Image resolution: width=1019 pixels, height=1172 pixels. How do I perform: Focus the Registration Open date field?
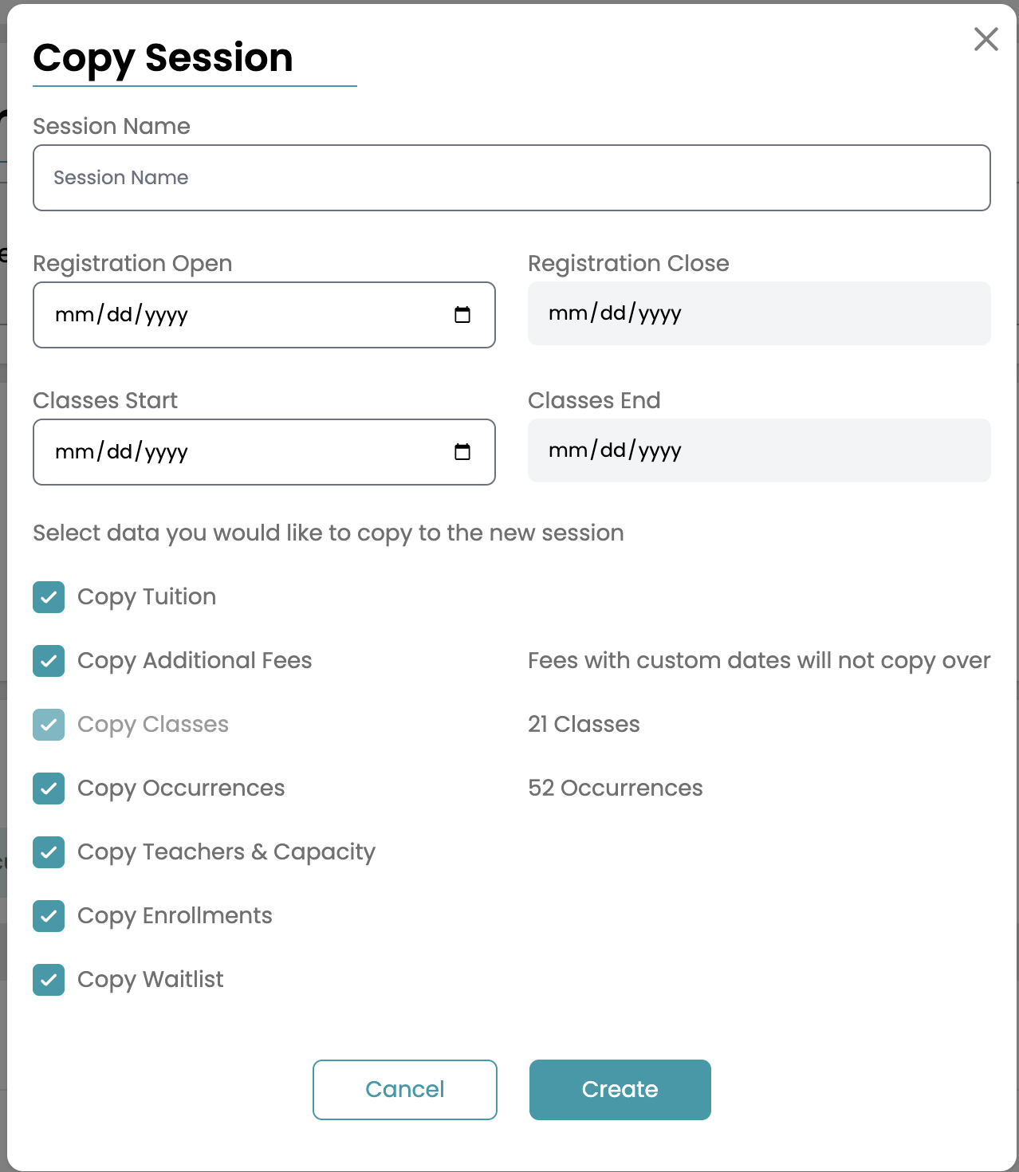pyautogui.click(x=264, y=315)
